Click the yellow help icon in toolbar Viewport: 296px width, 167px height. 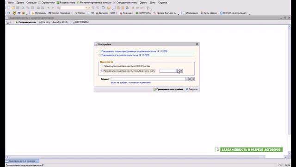tap(109, 8)
